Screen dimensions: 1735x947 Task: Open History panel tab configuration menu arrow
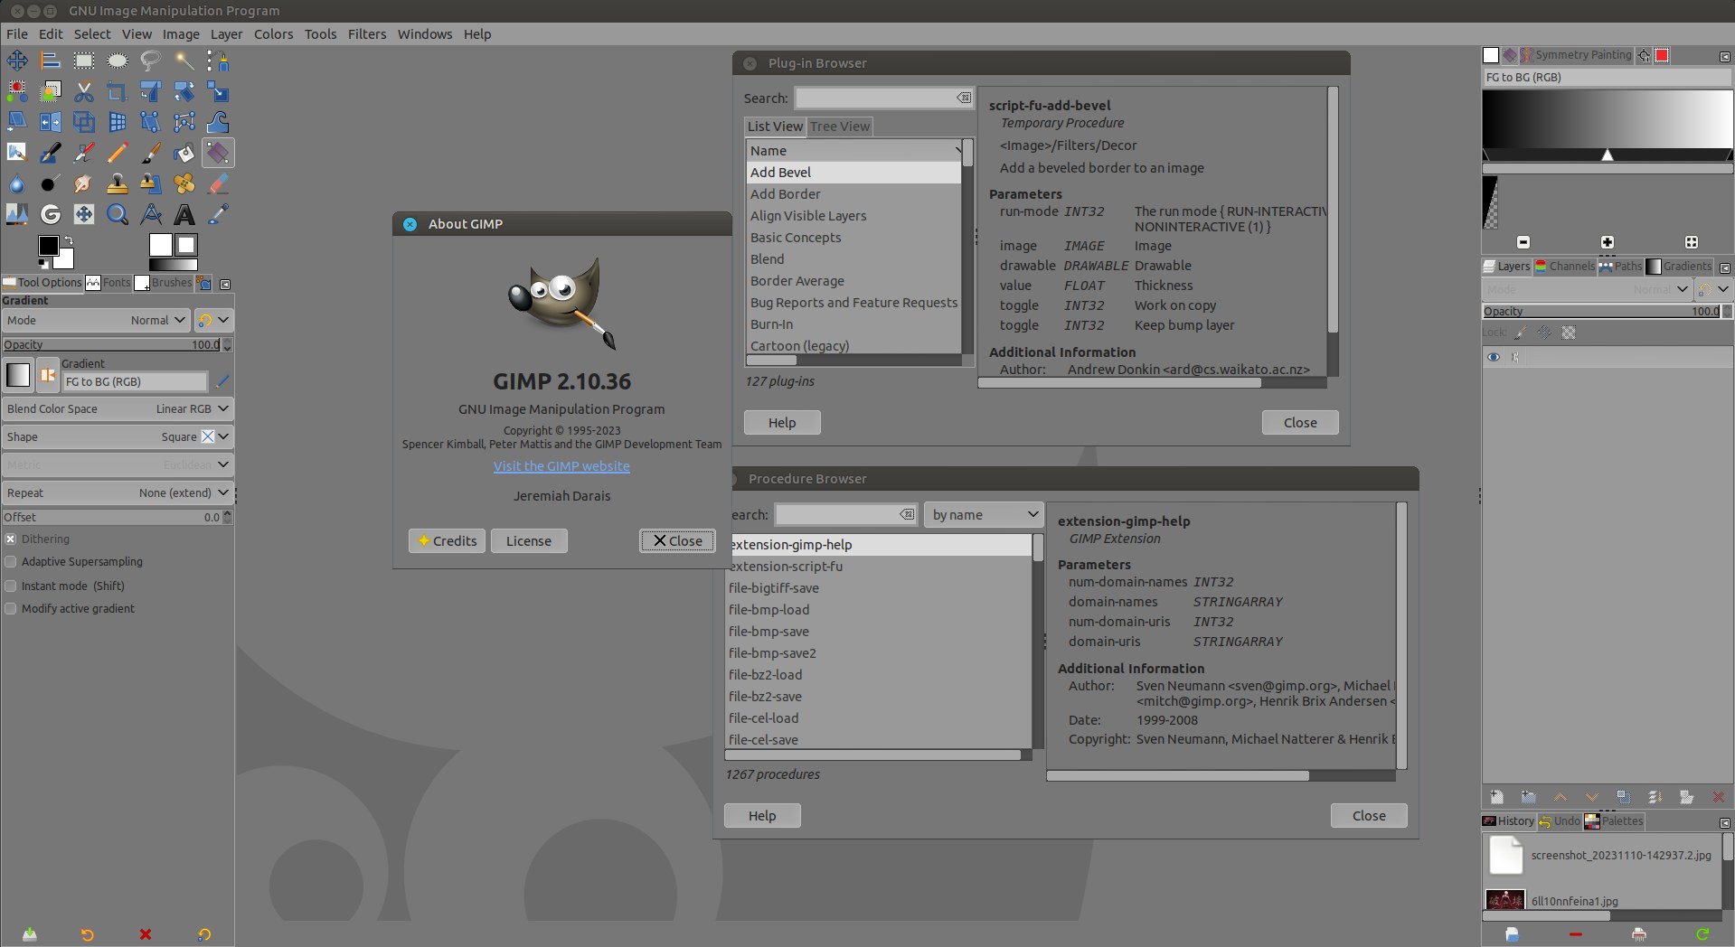pyautogui.click(x=1725, y=822)
